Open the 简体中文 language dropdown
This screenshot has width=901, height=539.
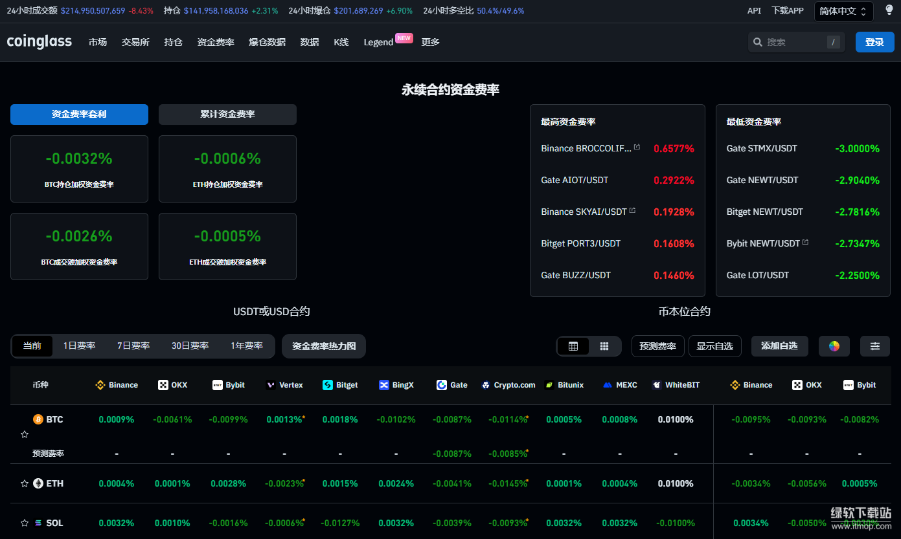pos(843,11)
